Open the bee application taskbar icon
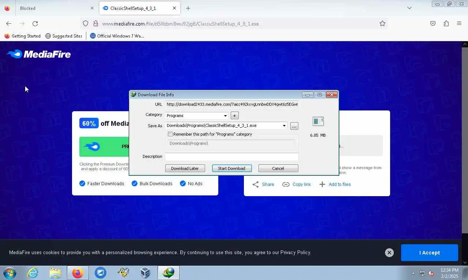The width and height of the screenshot is (468, 280). point(123,273)
